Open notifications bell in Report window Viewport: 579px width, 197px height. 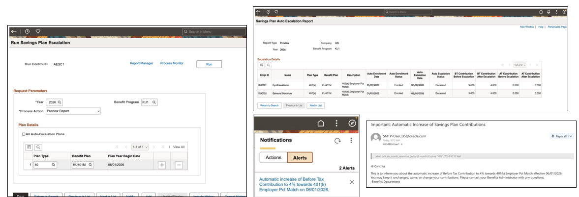pyautogui.click(x=549, y=12)
